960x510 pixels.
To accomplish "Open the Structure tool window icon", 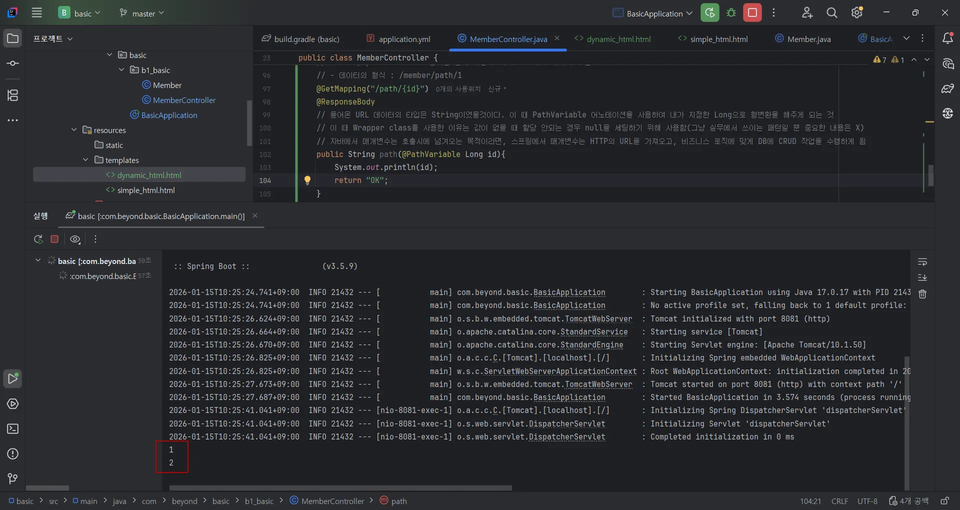I will coord(13,95).
